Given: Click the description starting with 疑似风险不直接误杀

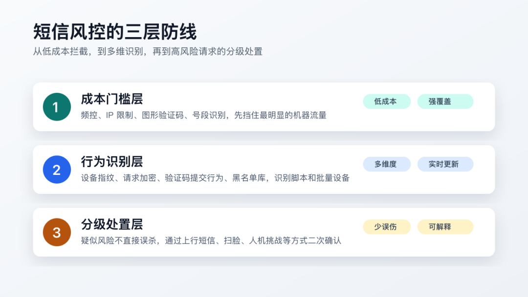Looking at the screenshot, I should (x=211, y=240).
